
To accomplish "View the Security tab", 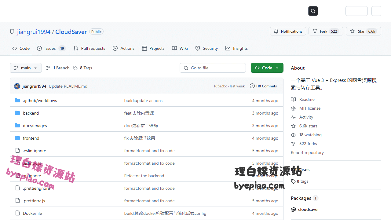I will (x=206, y=48).
